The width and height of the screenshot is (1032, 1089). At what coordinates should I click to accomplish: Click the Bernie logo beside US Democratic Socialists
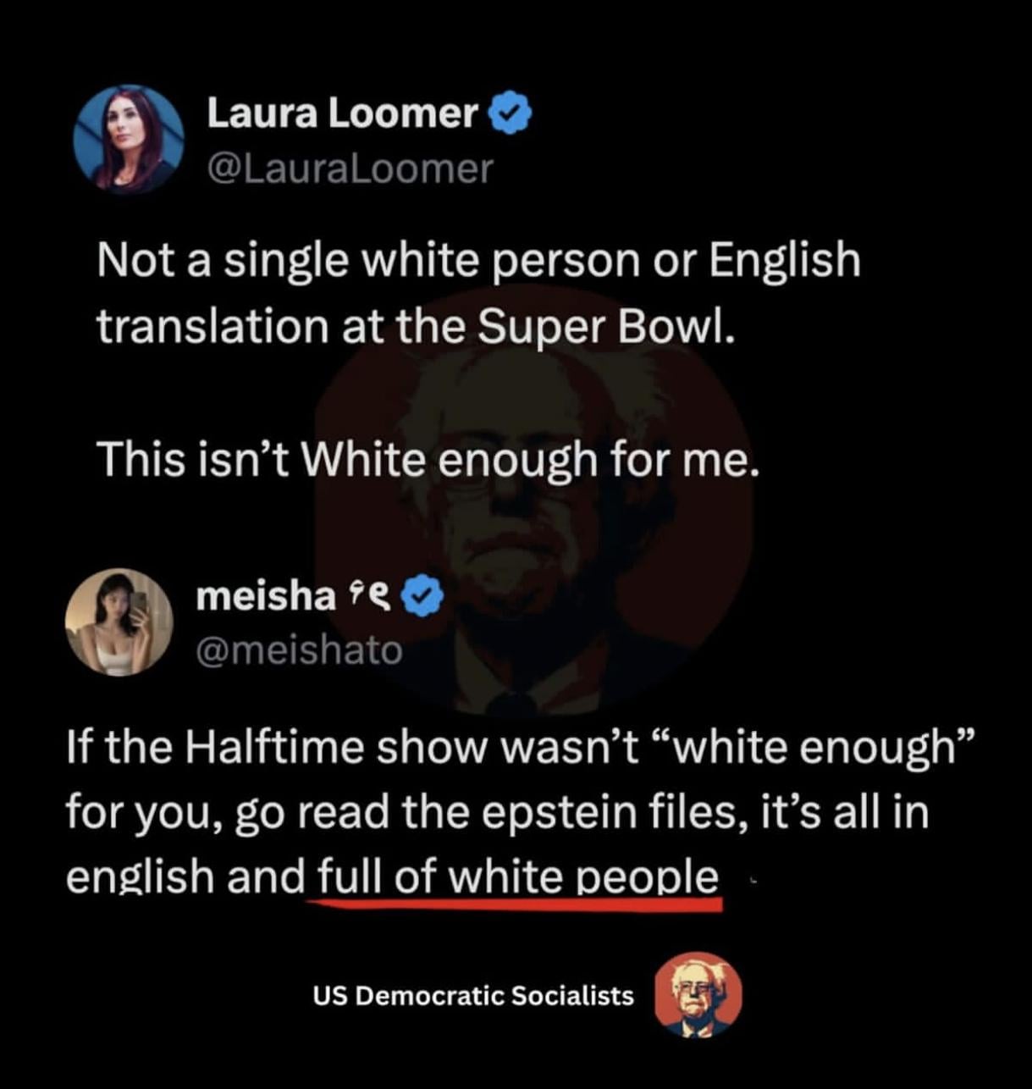(698, 995)
